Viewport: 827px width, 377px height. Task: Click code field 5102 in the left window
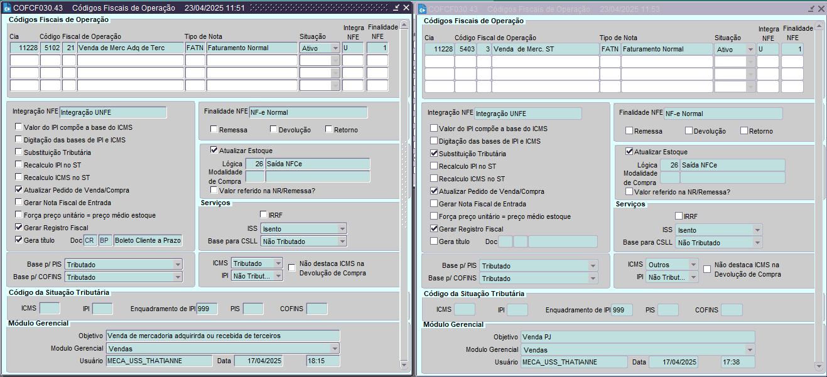tap(50, 48)
